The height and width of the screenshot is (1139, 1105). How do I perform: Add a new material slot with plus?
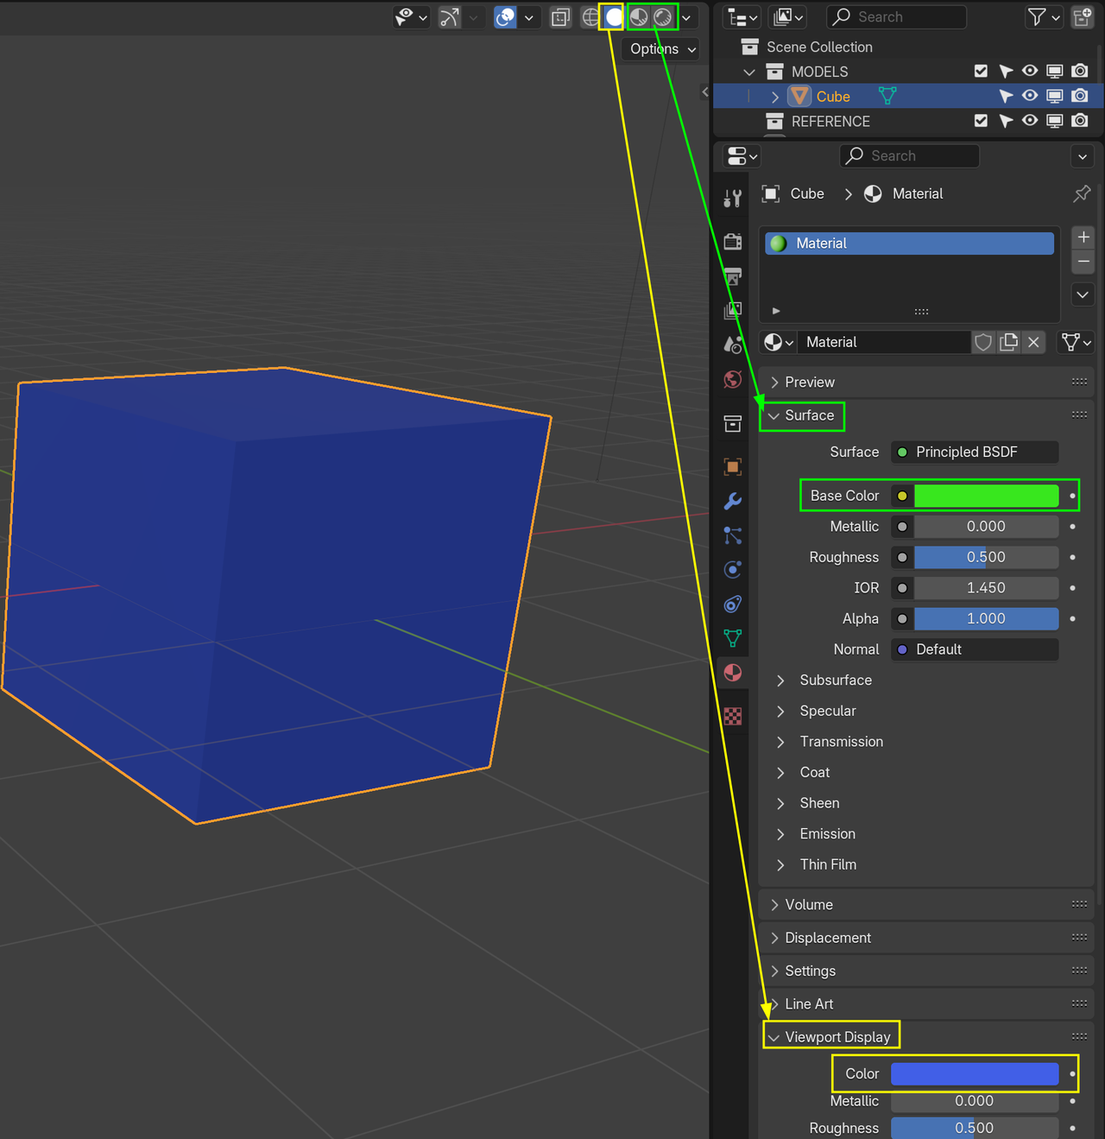(x=1083, y=237)
